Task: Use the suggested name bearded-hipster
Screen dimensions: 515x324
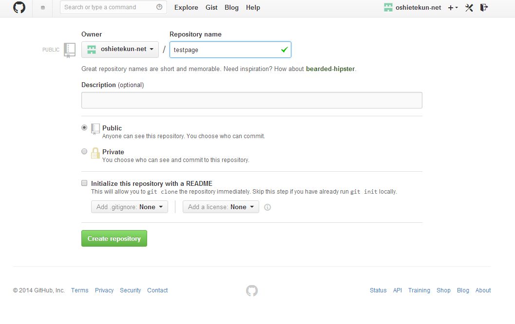Action: [330, 69]
